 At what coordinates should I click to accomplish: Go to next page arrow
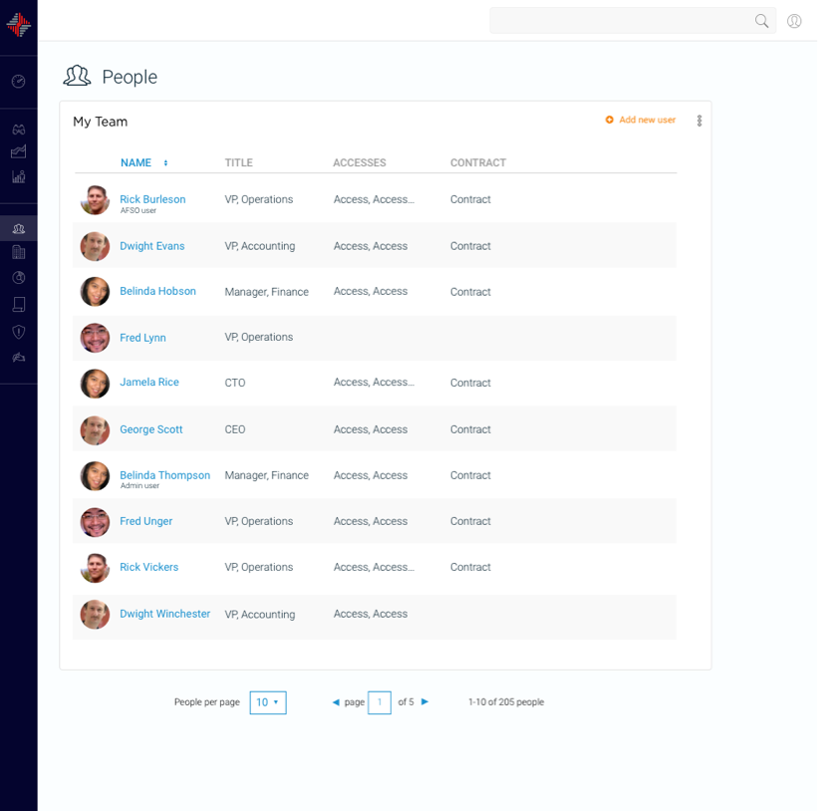[425, 702]
